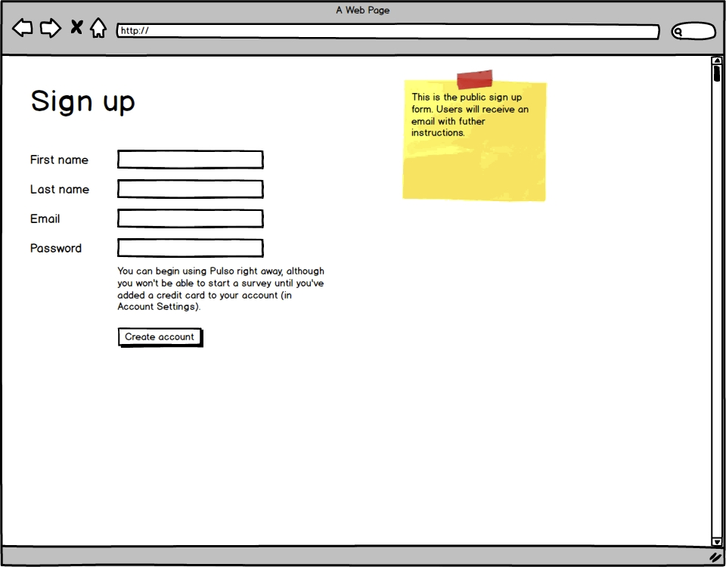Screen dimensions: 726x567
Task: Click the Last name label
Action: tap(60, 189)
